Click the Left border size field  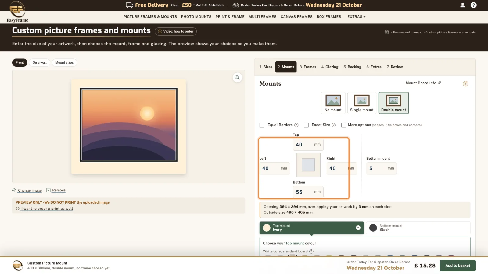pyautogui.click(x=274, y=168)
